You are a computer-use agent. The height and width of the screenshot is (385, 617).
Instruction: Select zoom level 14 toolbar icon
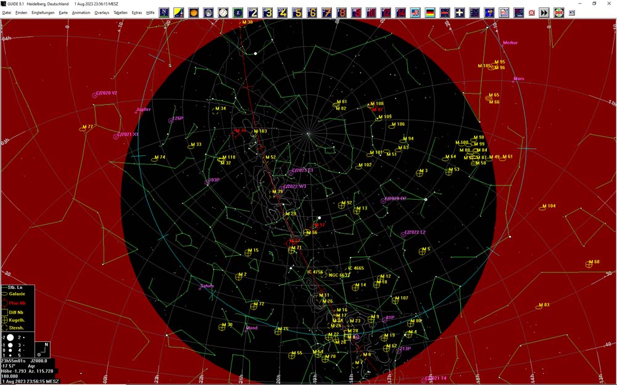point(400,12)
